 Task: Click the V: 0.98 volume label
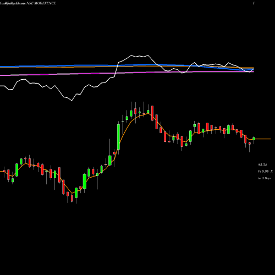tap(265, 172)
